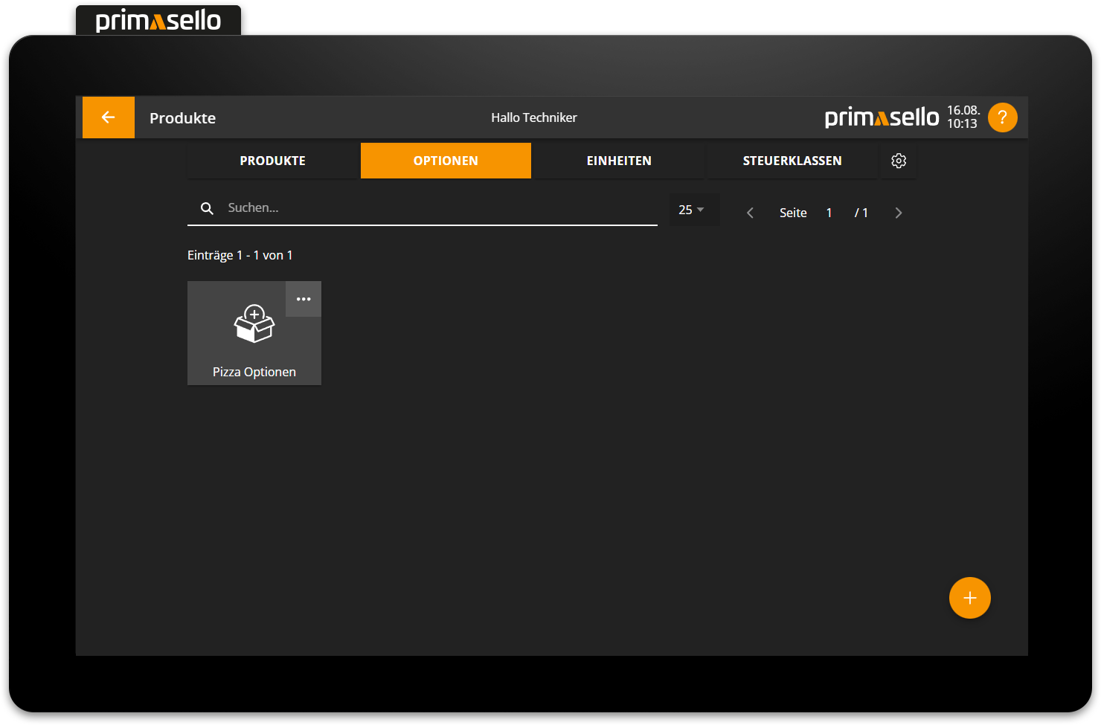Go to the next page with right chevron
This screenshot has width=1101, height=725.
tap(898, 213)
